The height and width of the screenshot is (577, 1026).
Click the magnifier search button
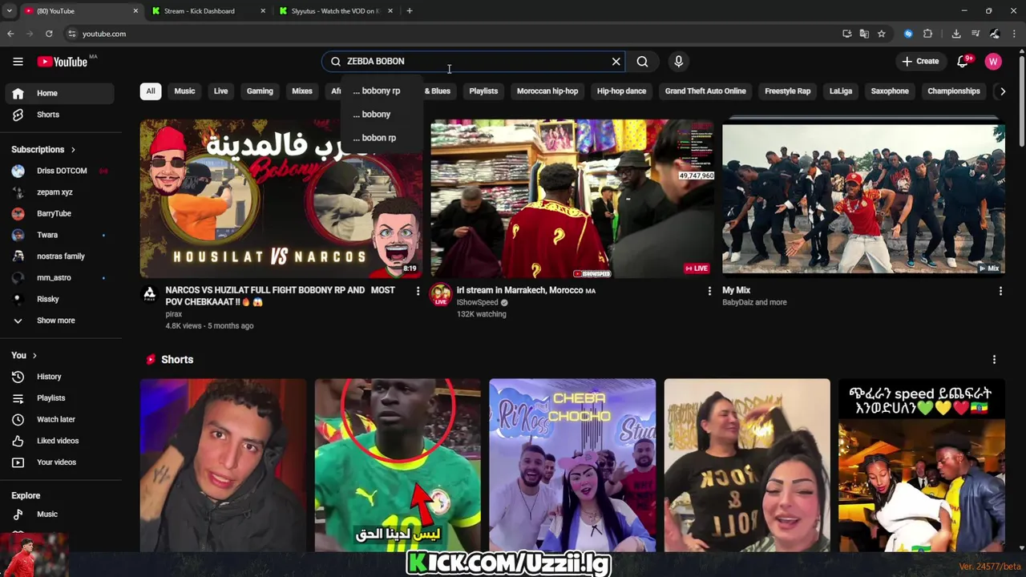click(642, 62)
